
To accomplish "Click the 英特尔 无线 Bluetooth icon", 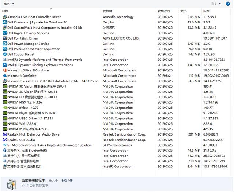I will pyautogui.click(x=5, y=151).
